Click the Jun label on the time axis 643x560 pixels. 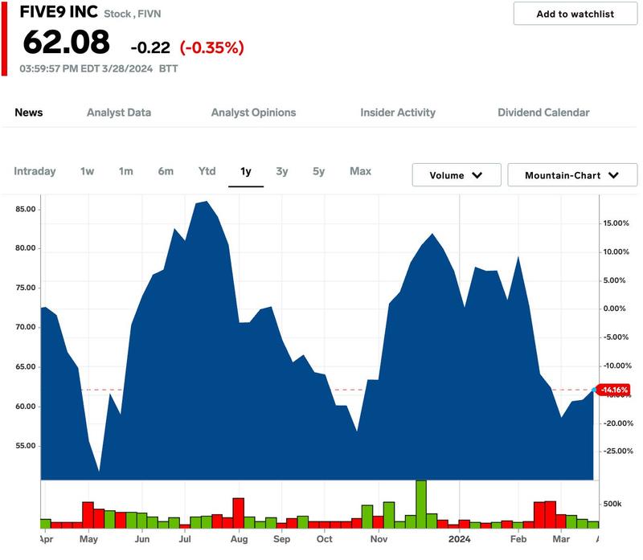pos(142,539)
